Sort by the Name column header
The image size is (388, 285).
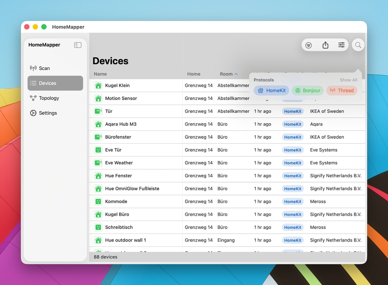pos(100,74)
